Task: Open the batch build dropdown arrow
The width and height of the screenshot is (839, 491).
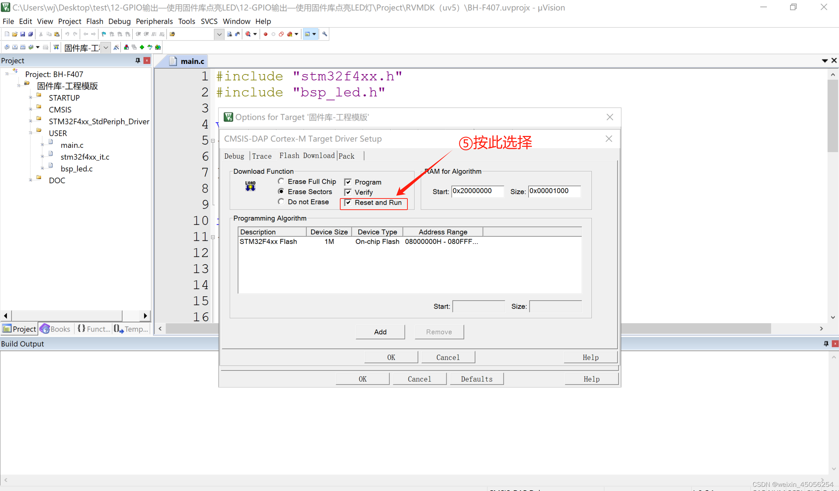Action: click(38, 47)
